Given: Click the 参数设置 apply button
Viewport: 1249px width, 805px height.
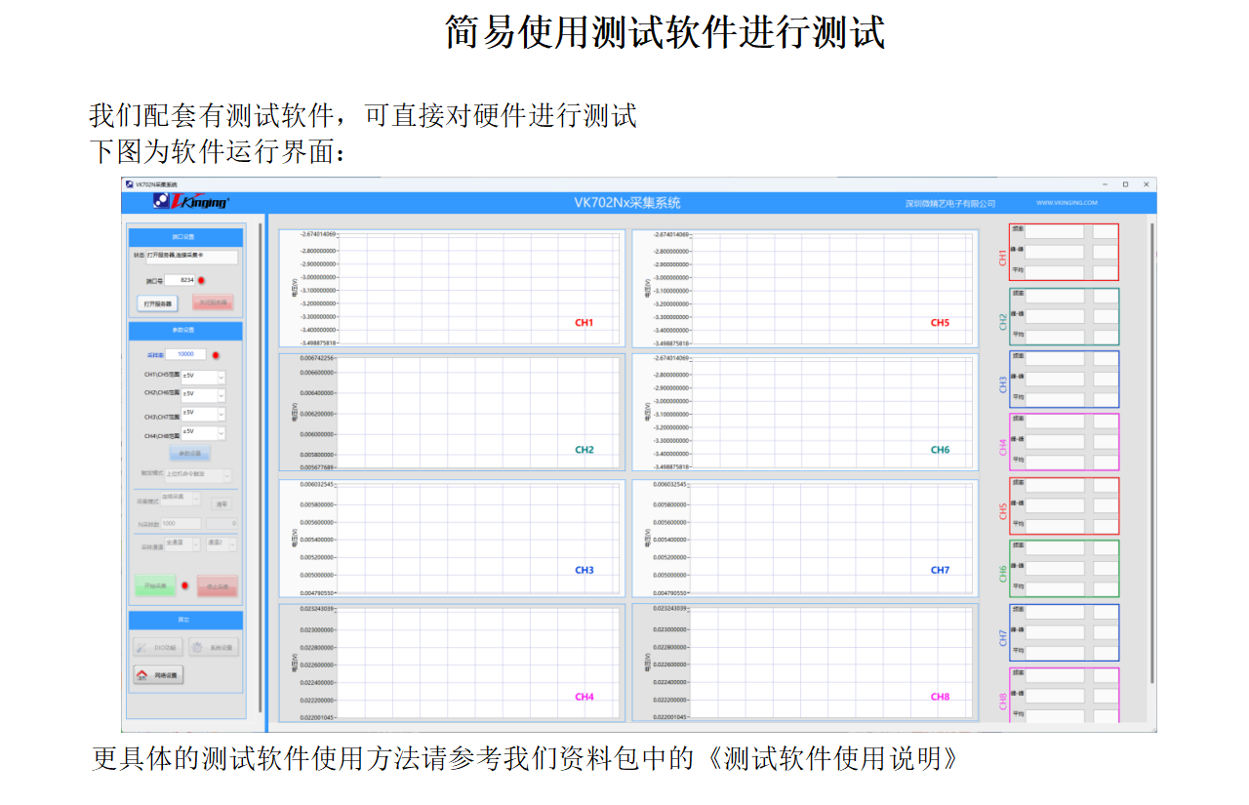Looking at the screenshot, I should click(x=189, y=454).
